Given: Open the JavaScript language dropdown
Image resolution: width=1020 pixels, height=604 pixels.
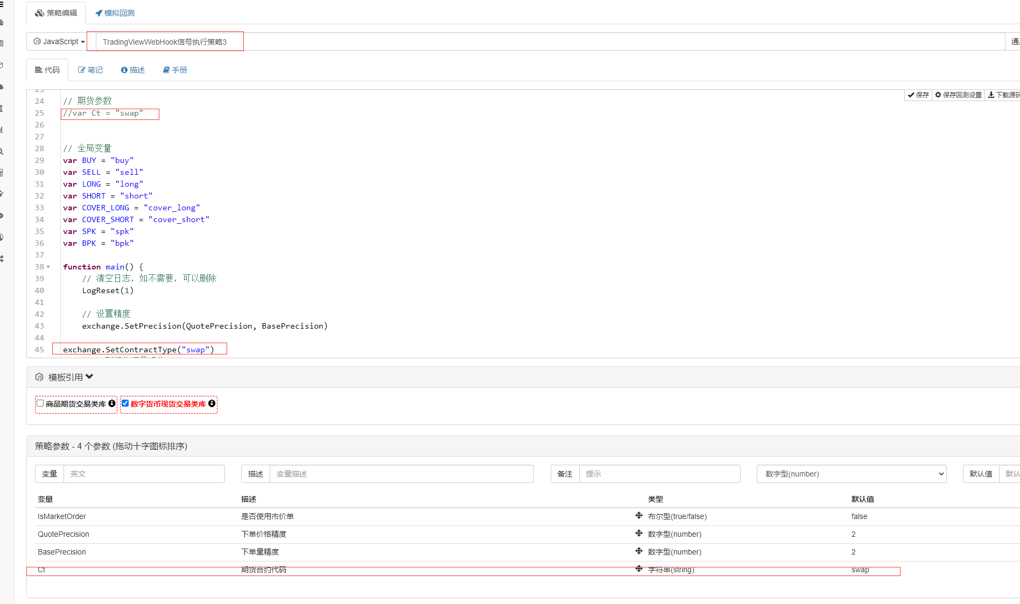Looking at the screenshot, I should (x=59, y=41).
